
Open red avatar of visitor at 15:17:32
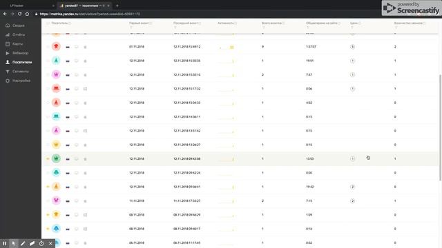tap(56, 89)
